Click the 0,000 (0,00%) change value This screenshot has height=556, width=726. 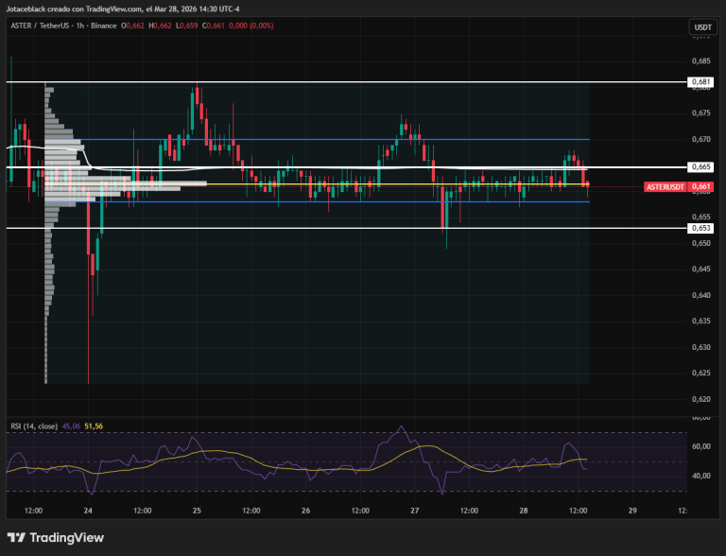click(x=251, y=26)
